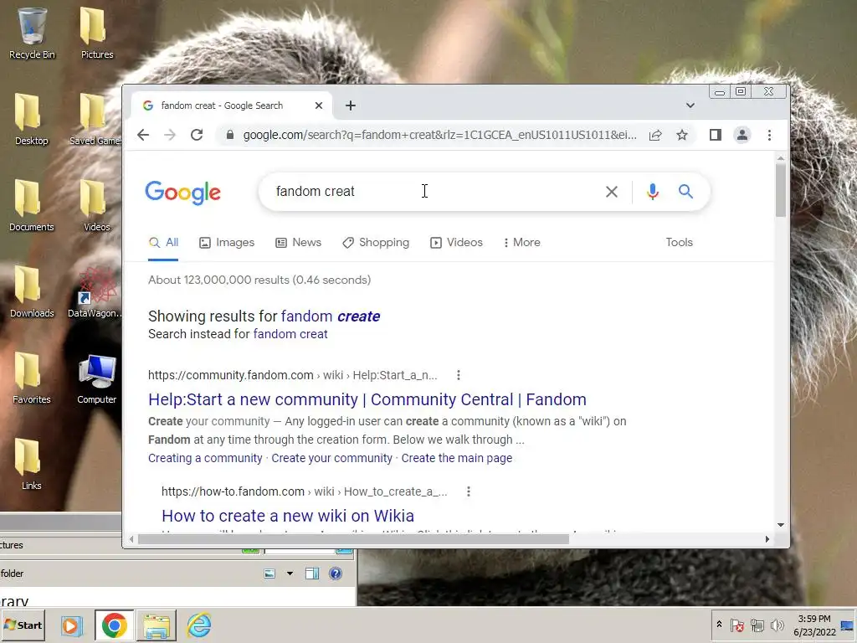Open the Action Center flag tray icon
The width and height of the screenshot is (857, 643).
pos(736,625)
